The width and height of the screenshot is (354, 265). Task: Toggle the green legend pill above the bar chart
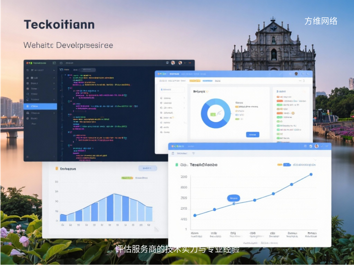coord(127,178)
